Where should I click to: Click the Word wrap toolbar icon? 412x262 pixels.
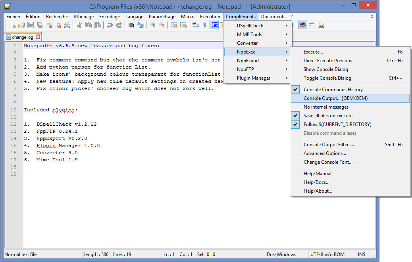[196, 25]
